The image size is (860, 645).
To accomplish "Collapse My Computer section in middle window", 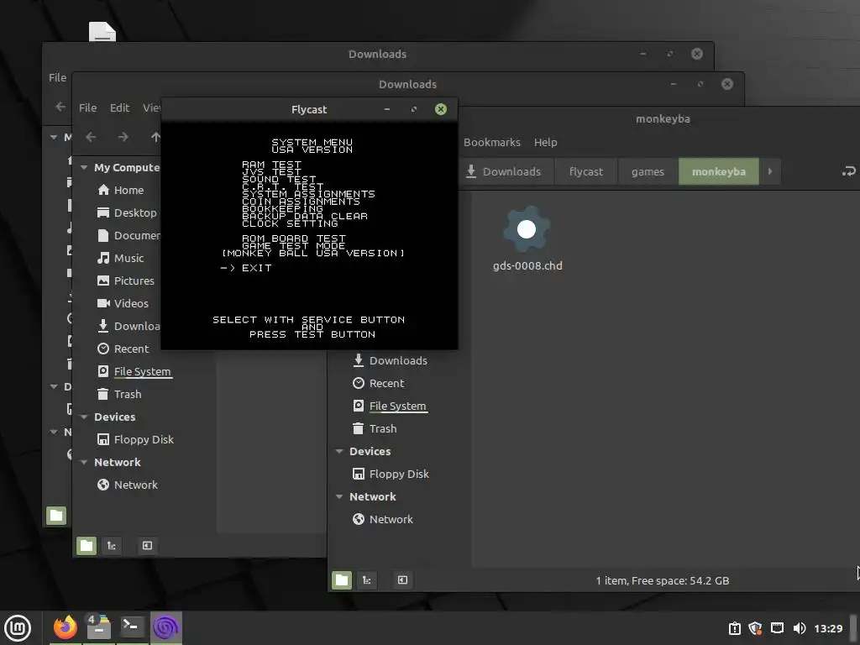I will (84, 168).
